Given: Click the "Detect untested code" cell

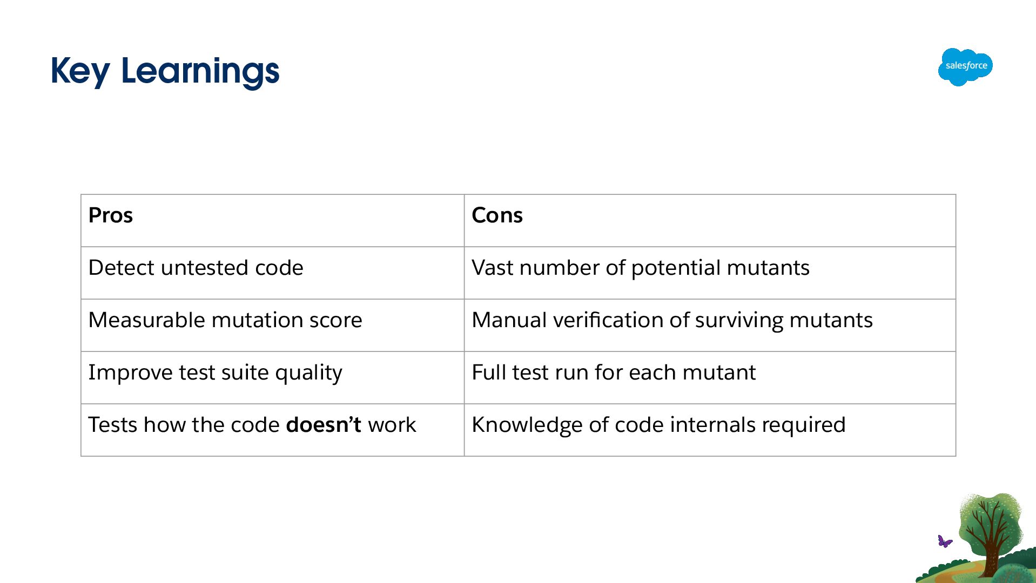Looking at the screenshot, I should point(196,268).
